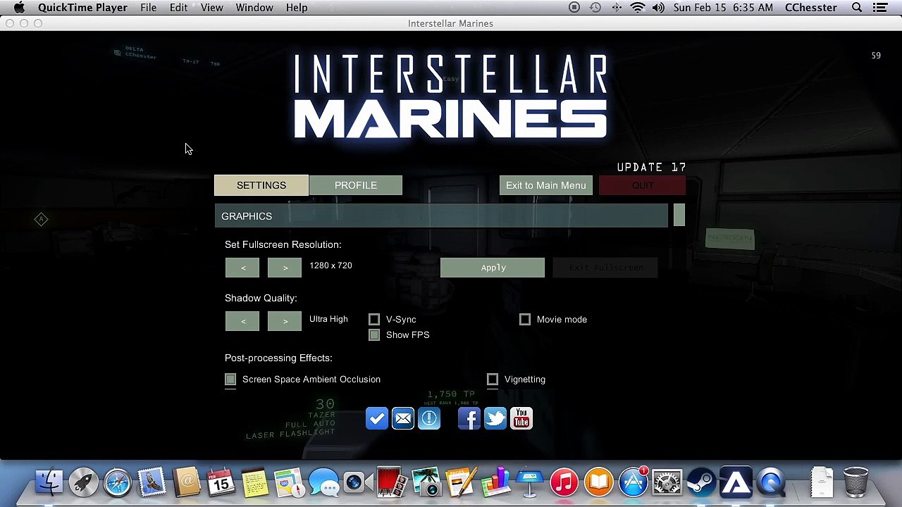Open Notification Center list icon
The height and width of the screenshot is (507, 902).
tap(880, 8)
